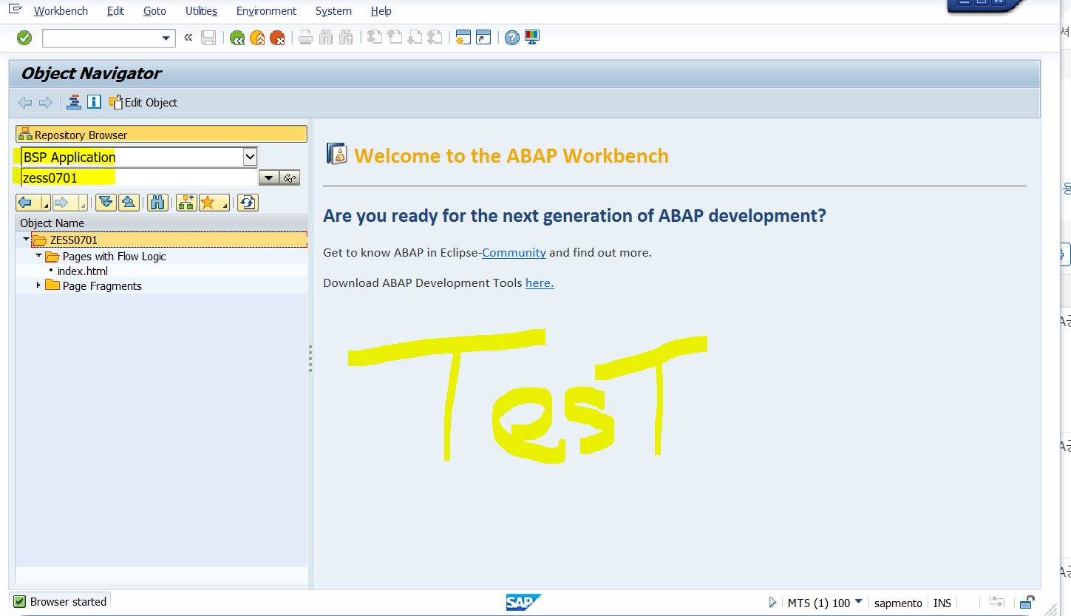This screenshot has height=616, width=1071.
Task: Open Help via question mark icon
Action: point(512,38)
